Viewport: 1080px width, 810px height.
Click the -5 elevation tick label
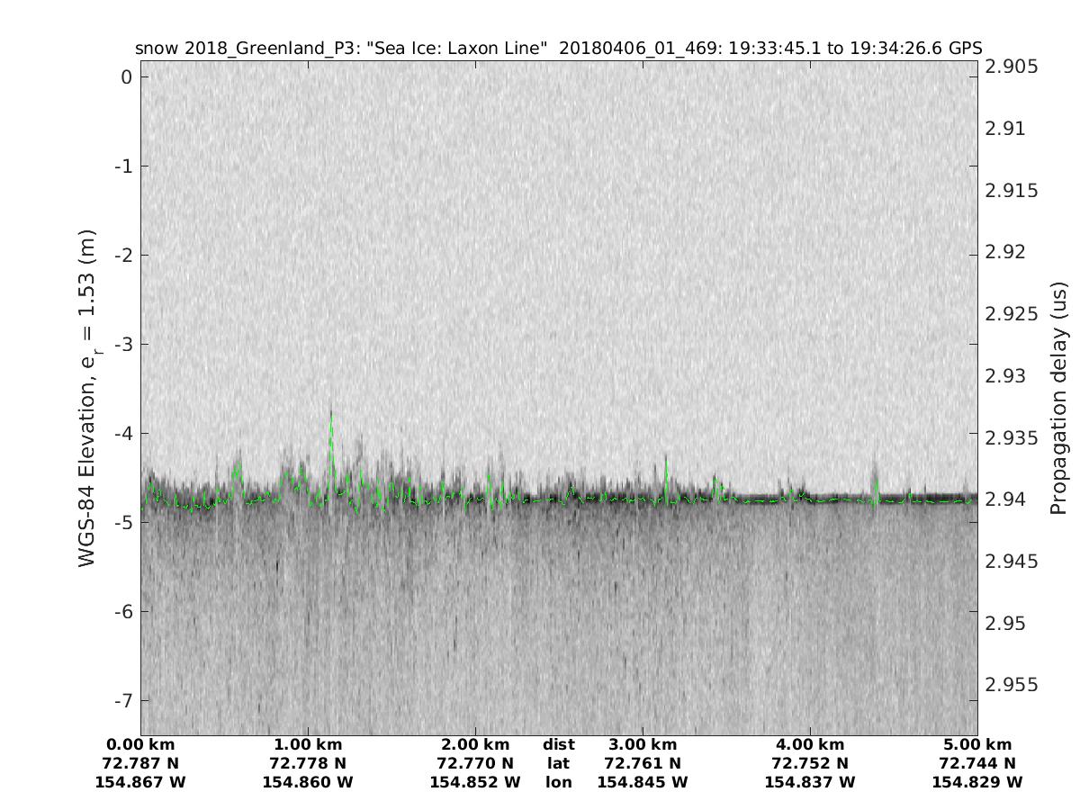pos(122,523)
